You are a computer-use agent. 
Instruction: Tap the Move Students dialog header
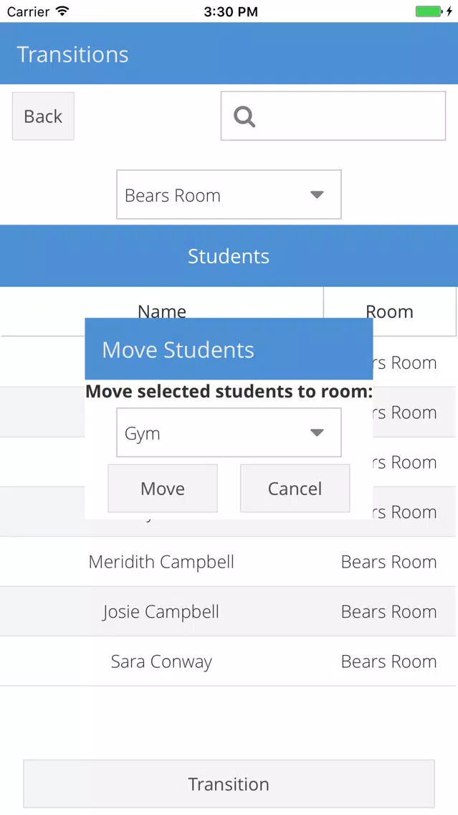pyautogui.click(x=229, y=349)
